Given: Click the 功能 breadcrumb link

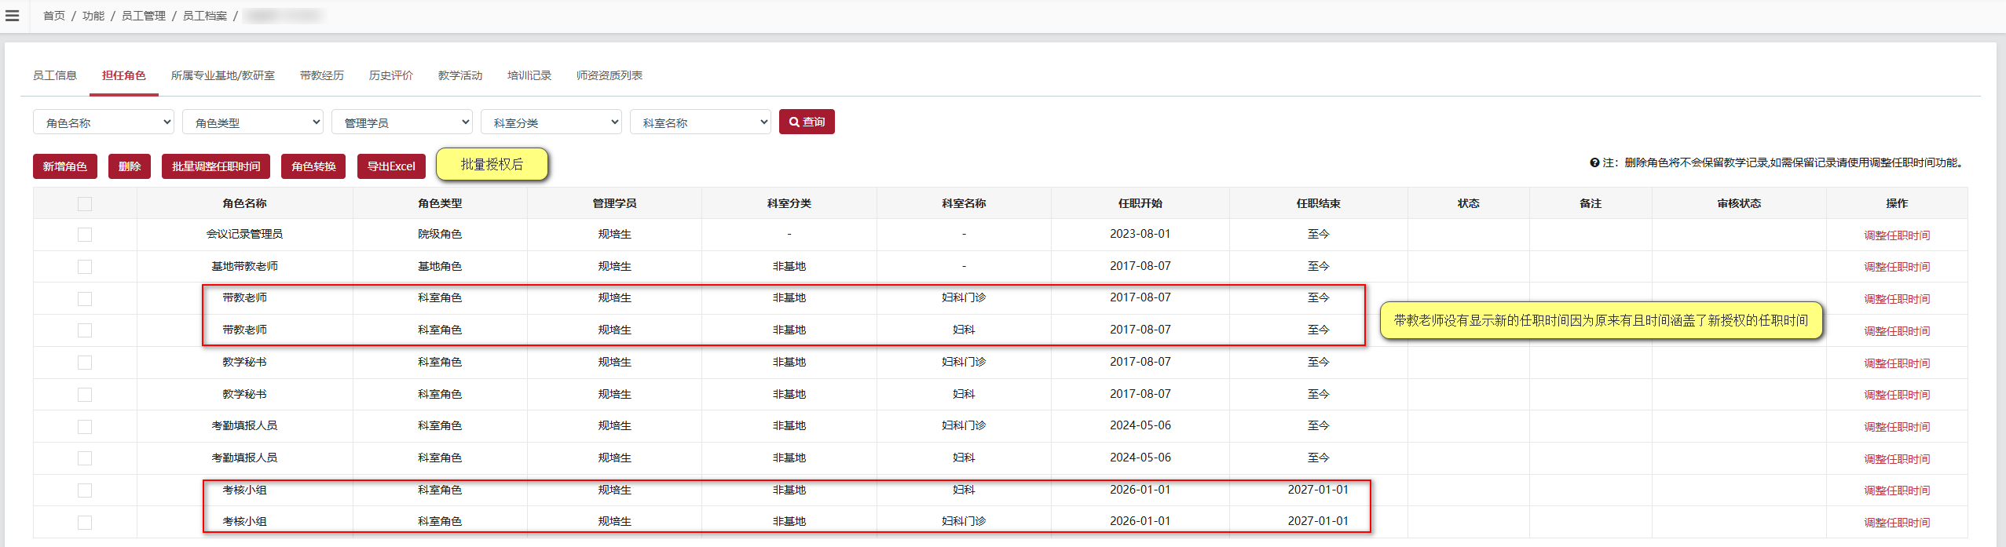Looking at the screenshot, I should [x=93, y=16].
